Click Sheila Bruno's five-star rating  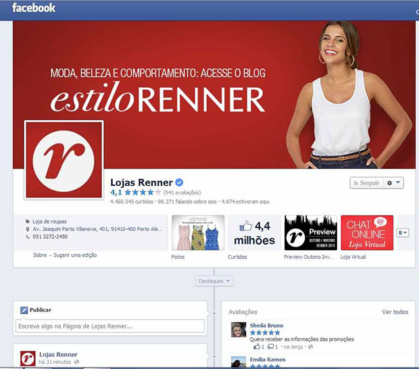265,333
